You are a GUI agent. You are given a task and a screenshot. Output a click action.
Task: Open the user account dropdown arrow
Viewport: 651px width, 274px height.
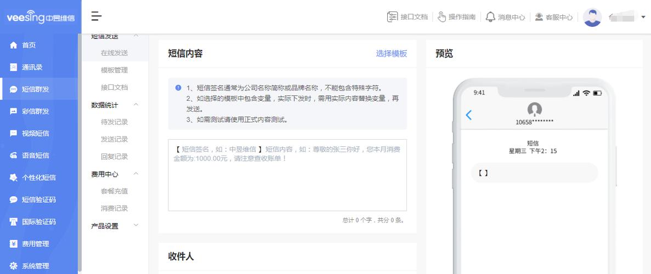(x=643, y=17)
